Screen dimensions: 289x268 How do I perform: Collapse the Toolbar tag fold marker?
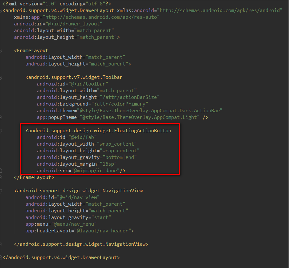point(1,77)
